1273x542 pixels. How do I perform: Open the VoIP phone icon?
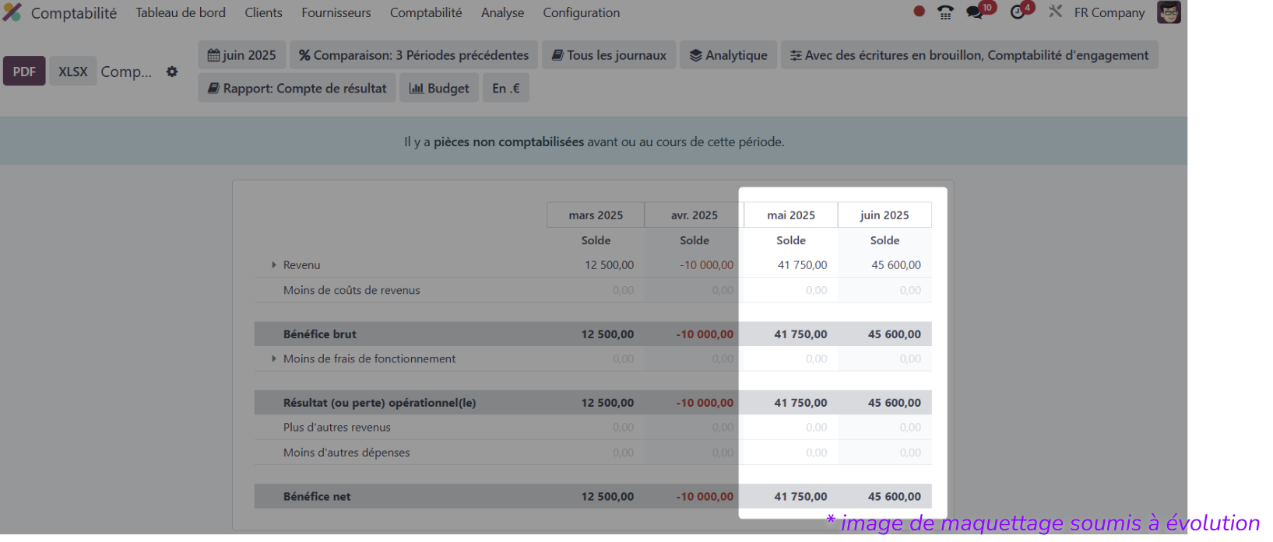pyautogui.click(x=945, y=12)
